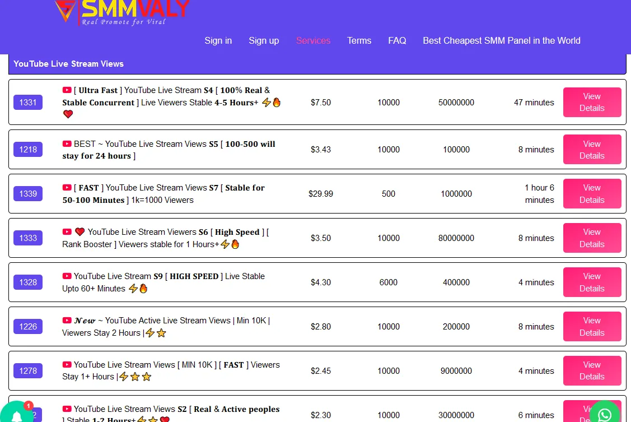Viewport: 631px width, 422px height.
Task: Click the $2.30 price
Action: 321,415
